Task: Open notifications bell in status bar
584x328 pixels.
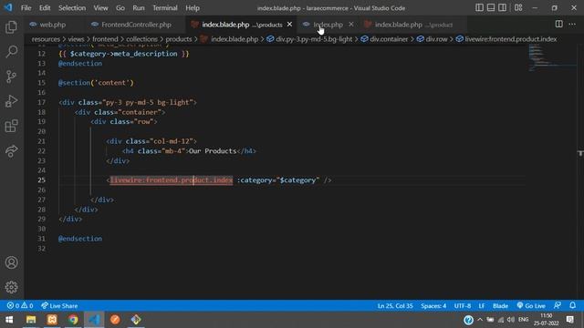Action: (572, 306)
